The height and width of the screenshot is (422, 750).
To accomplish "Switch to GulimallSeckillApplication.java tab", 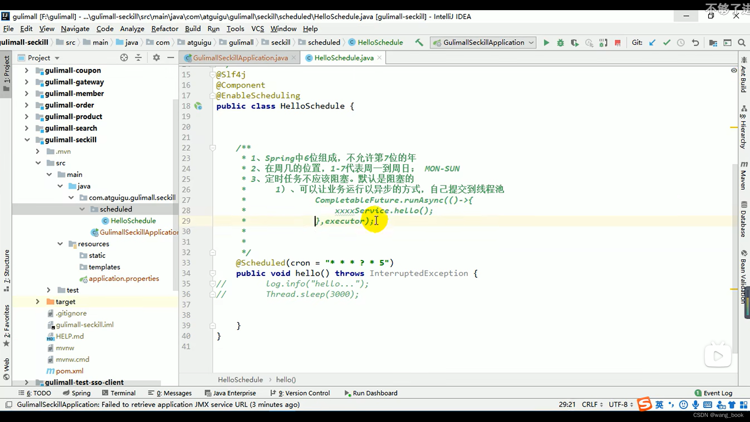I will click(x=240, y=58).
